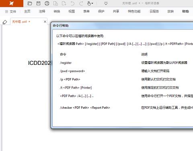Close the 无标题.pdf document tab

(x=45, y=22)
